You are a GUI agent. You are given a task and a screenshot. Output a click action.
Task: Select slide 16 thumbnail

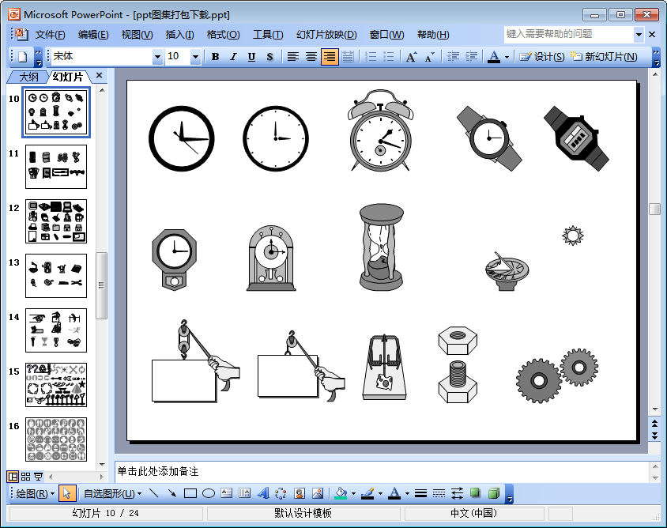click(x=56, y=439)
